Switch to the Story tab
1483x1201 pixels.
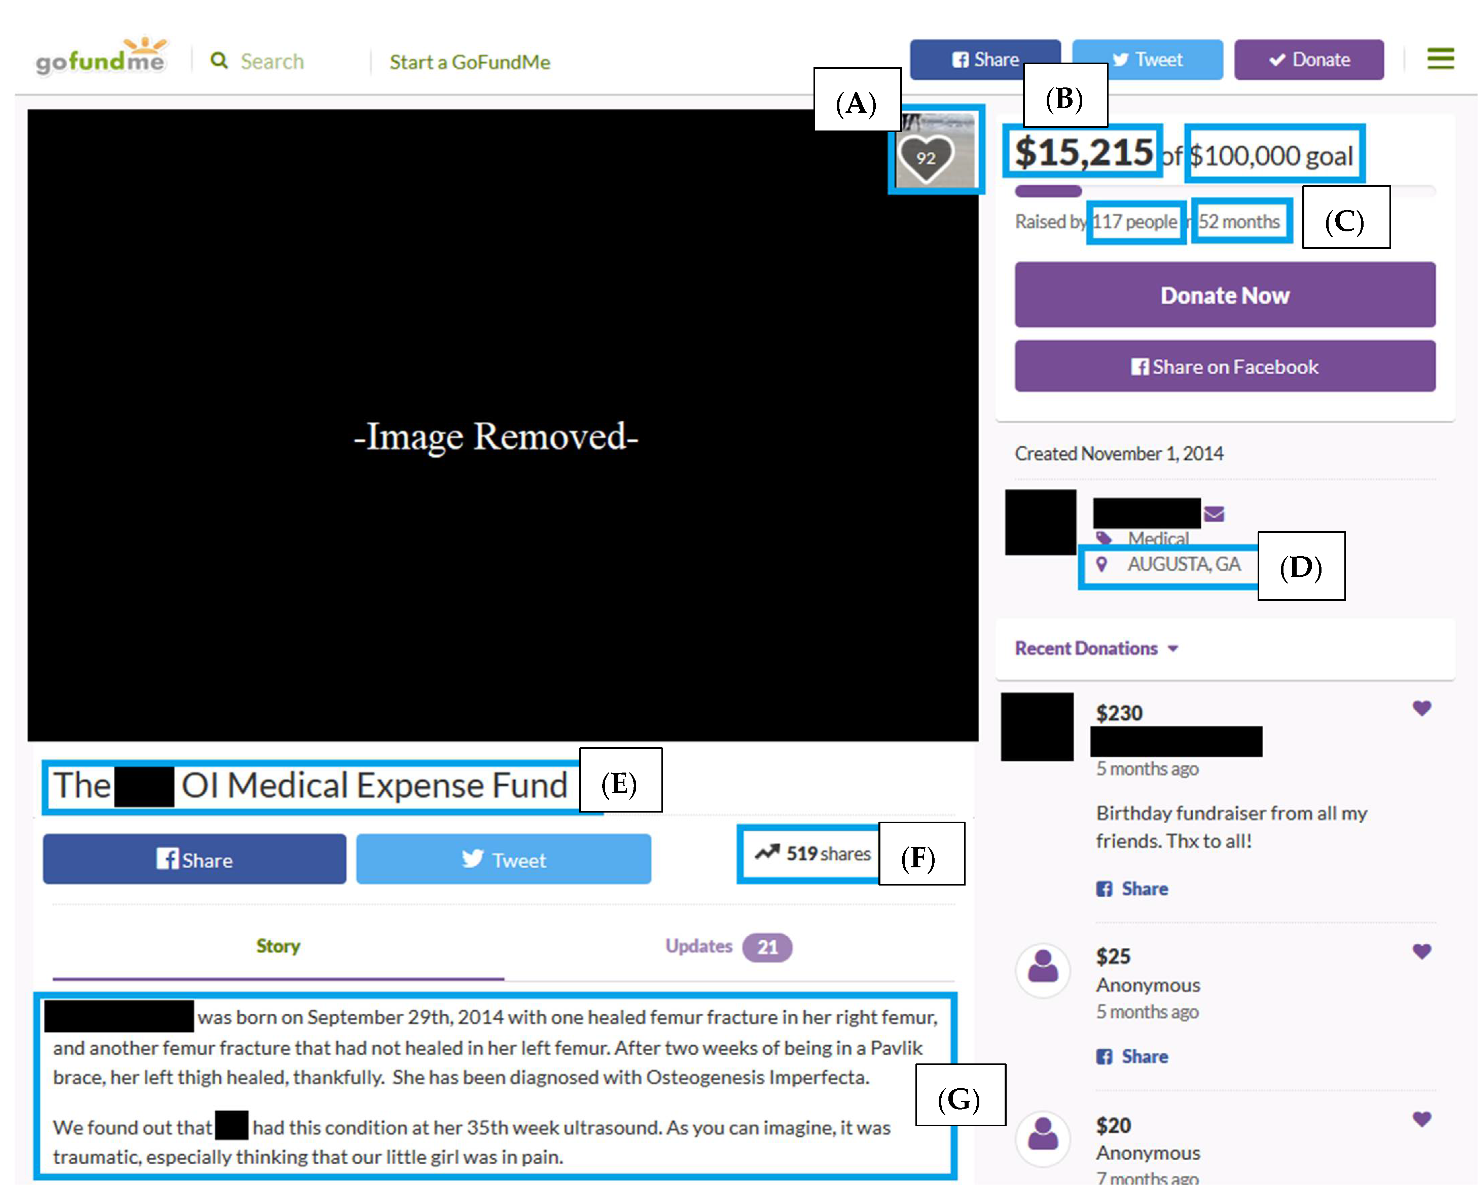pos(278,946)
